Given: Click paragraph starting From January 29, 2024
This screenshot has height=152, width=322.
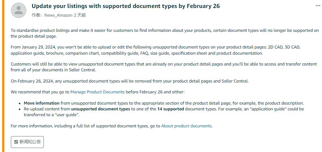Looking at the screenshot, I should click(155, 50).
